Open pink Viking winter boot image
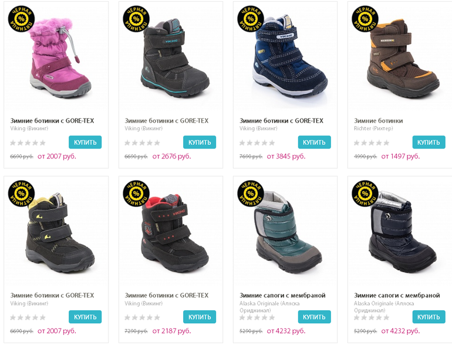This screenshot has height=346, width=452. (60, 57)
